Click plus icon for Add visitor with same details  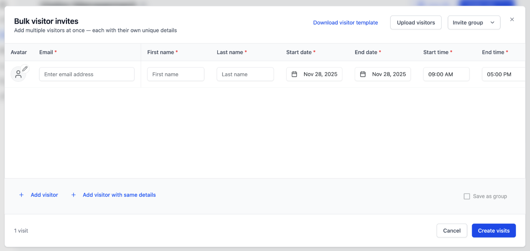(x=74, y=195)
